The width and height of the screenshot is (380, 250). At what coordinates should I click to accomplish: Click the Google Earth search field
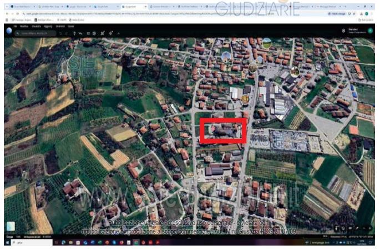coord(36,33)
